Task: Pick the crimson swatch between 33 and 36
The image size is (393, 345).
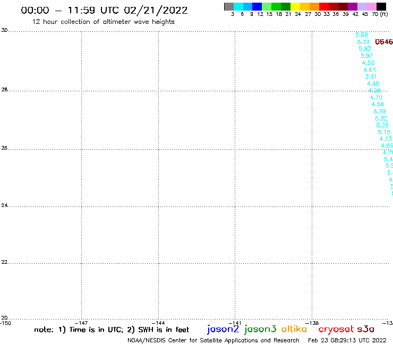Action: click(x=334, y=6)
